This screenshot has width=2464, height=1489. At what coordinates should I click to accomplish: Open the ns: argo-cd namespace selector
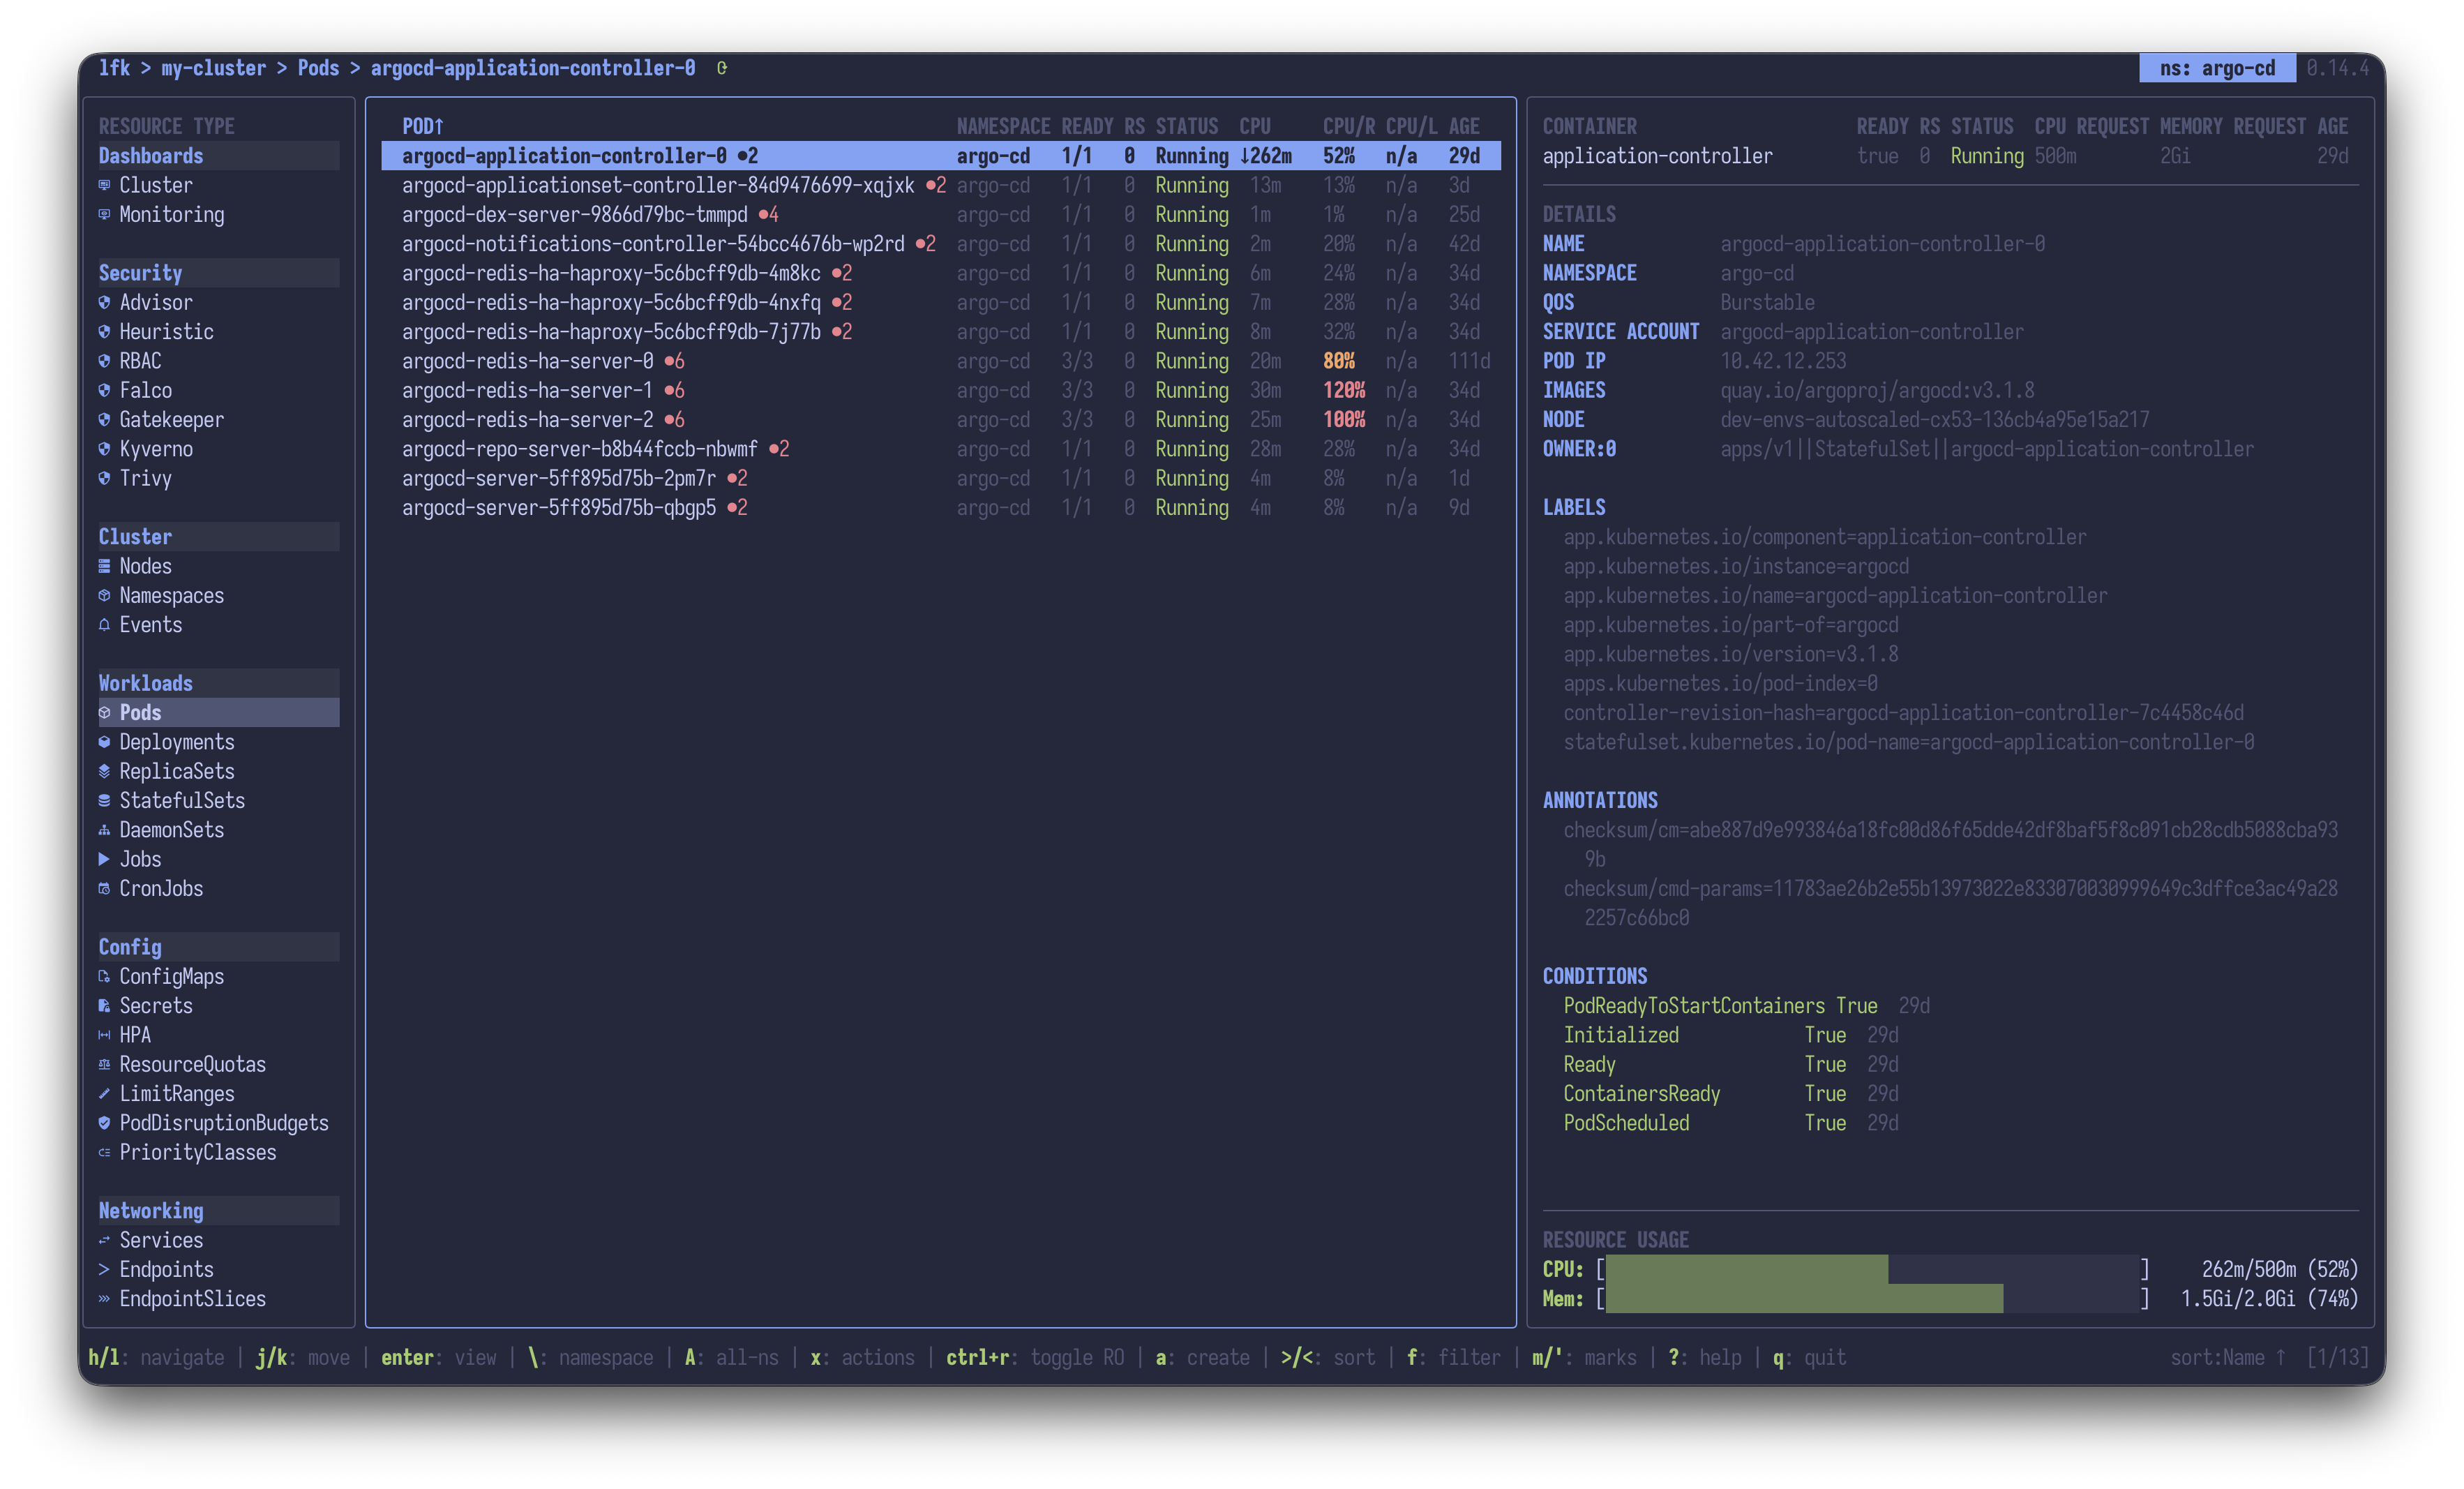click(2217, 68)
